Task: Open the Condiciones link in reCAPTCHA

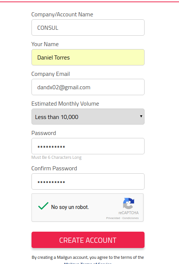Action: (x=130, y=218)
